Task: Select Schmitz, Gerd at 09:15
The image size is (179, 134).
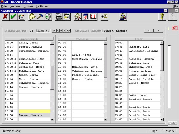Action: 35,63
